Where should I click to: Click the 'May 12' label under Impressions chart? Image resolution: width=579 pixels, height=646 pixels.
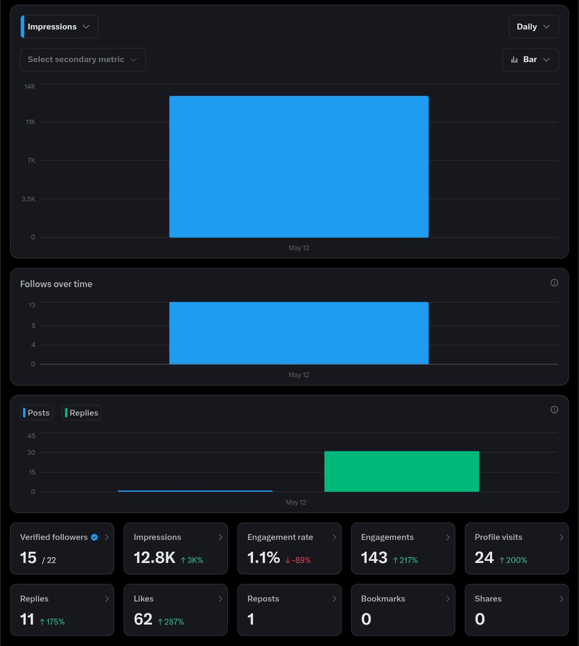tap(299, 248)
